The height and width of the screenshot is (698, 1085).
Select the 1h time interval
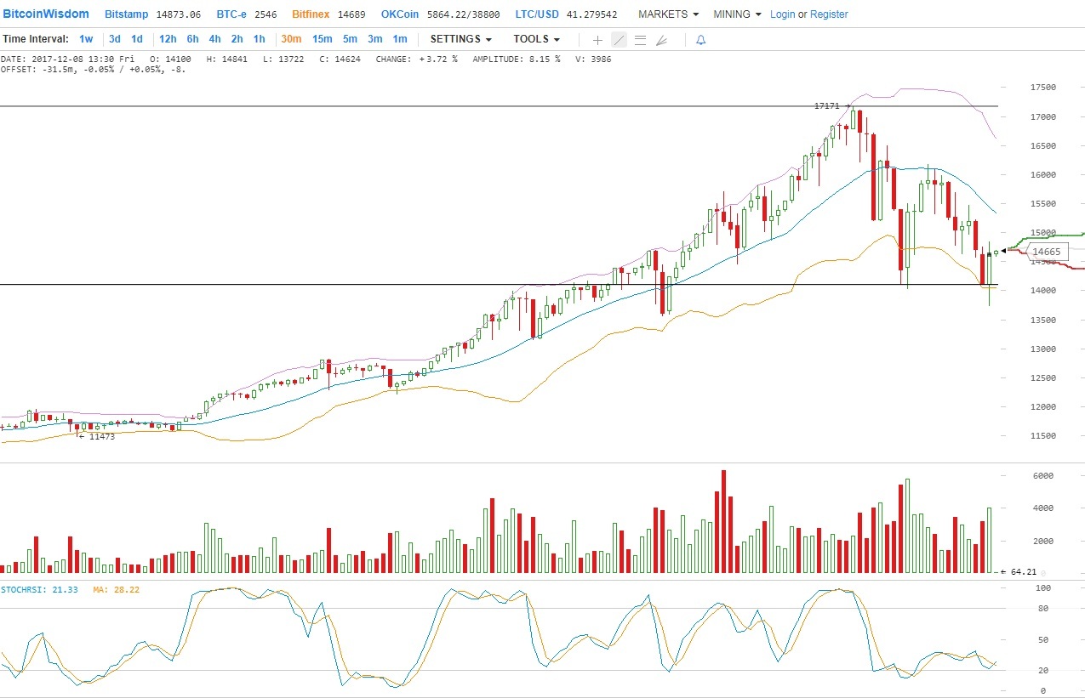(x=259, y=39)
